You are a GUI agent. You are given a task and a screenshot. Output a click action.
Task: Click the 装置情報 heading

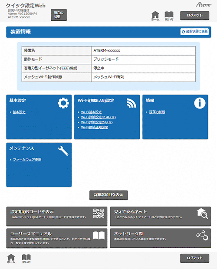pos(20,32)
